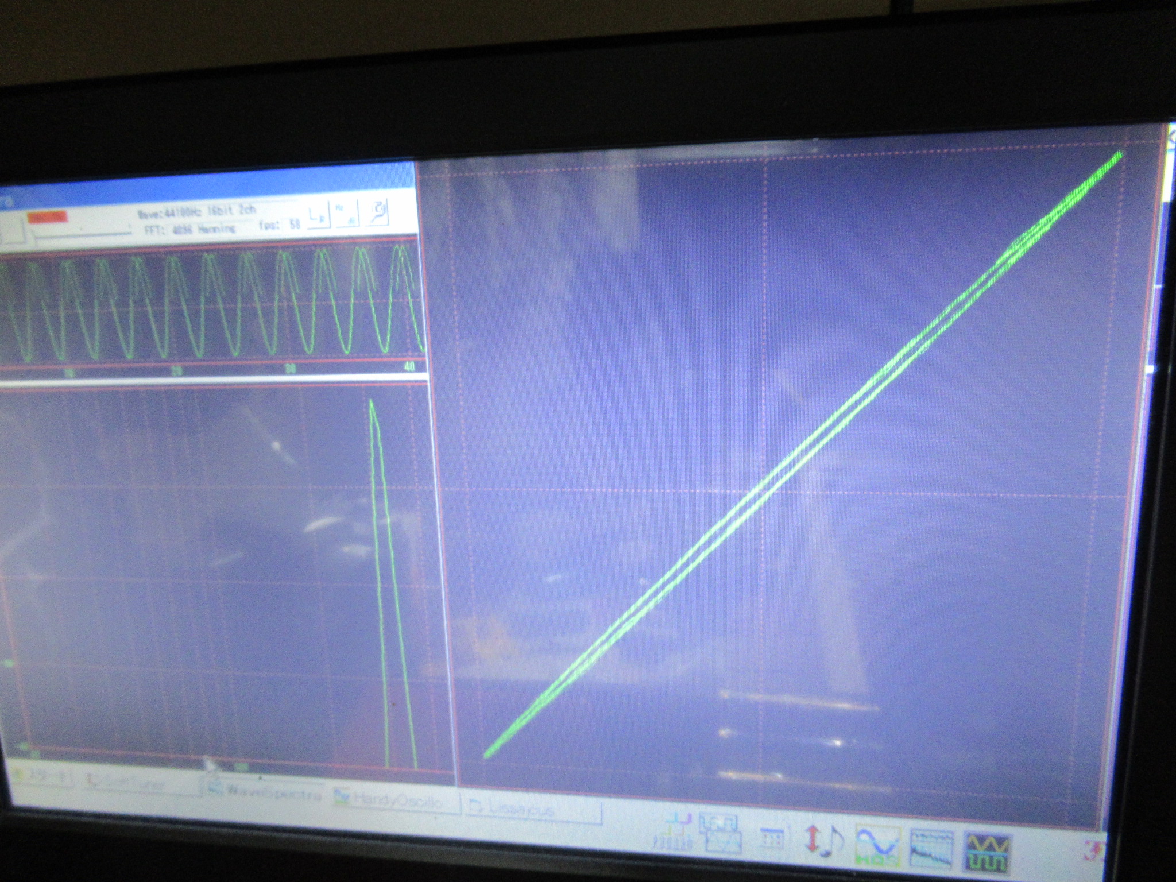The height and width of the screenshot is (882, 1176).
Task: Click the Start button on taskbar
Action: pyautogui.click(x=40, y=776)
